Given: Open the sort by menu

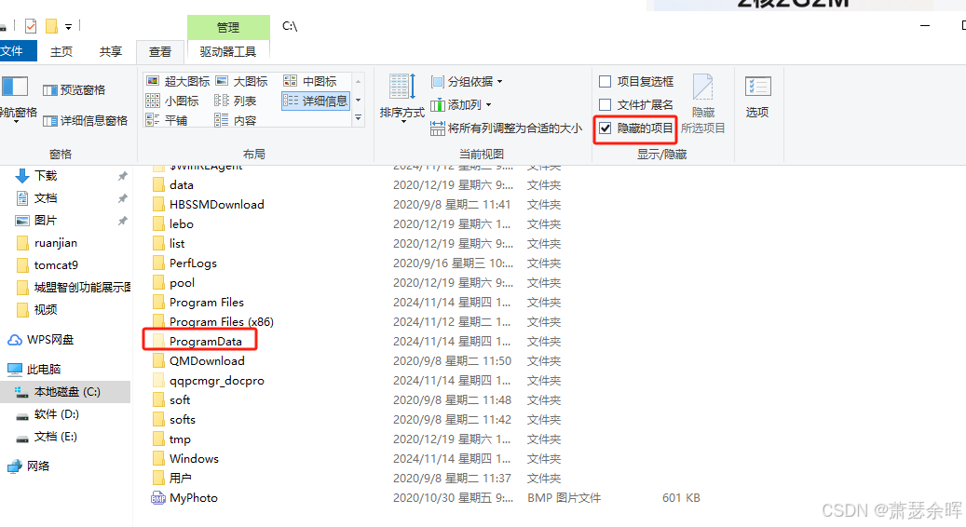Looking at the screenshot, I should click(402, 99).
